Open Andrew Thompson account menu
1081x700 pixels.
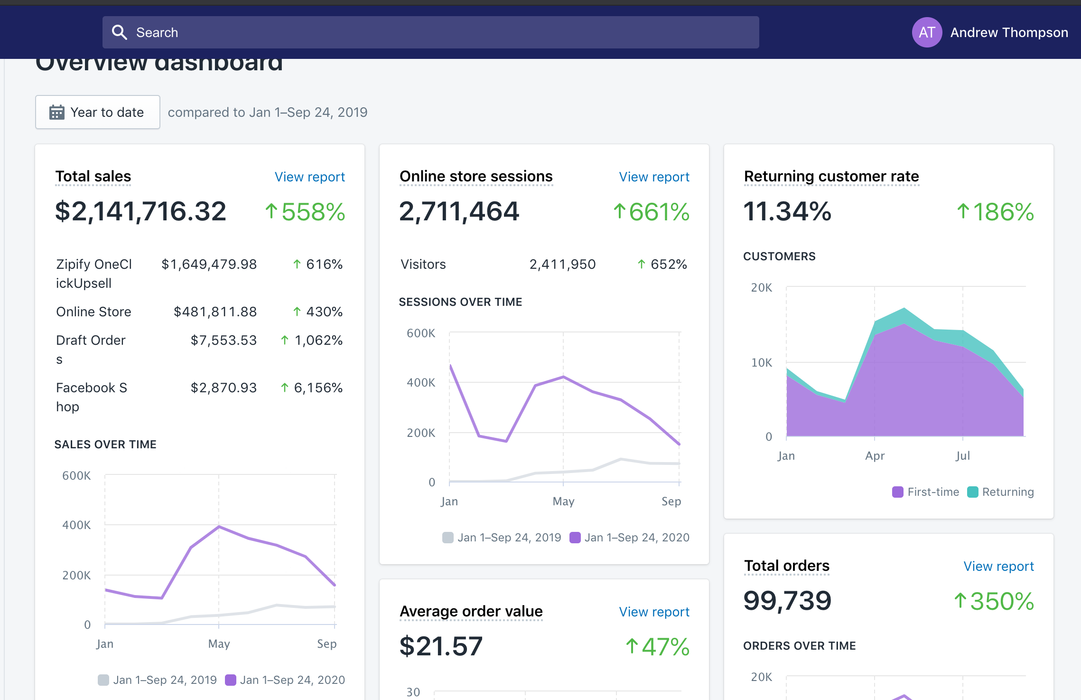pyautogui.click(x=1009, y=32)
